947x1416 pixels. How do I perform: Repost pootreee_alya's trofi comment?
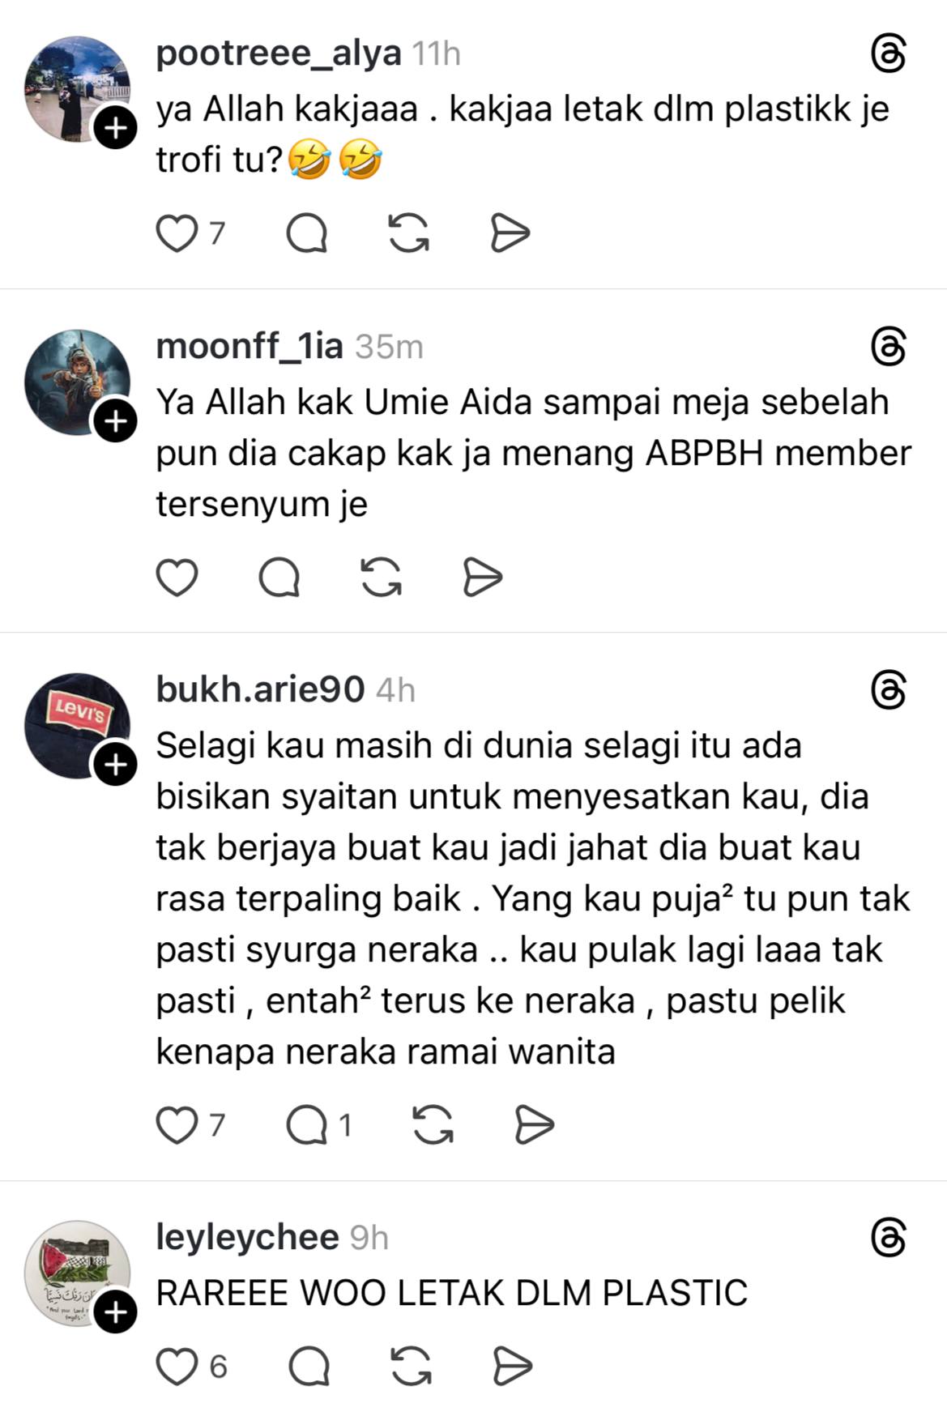409,234
